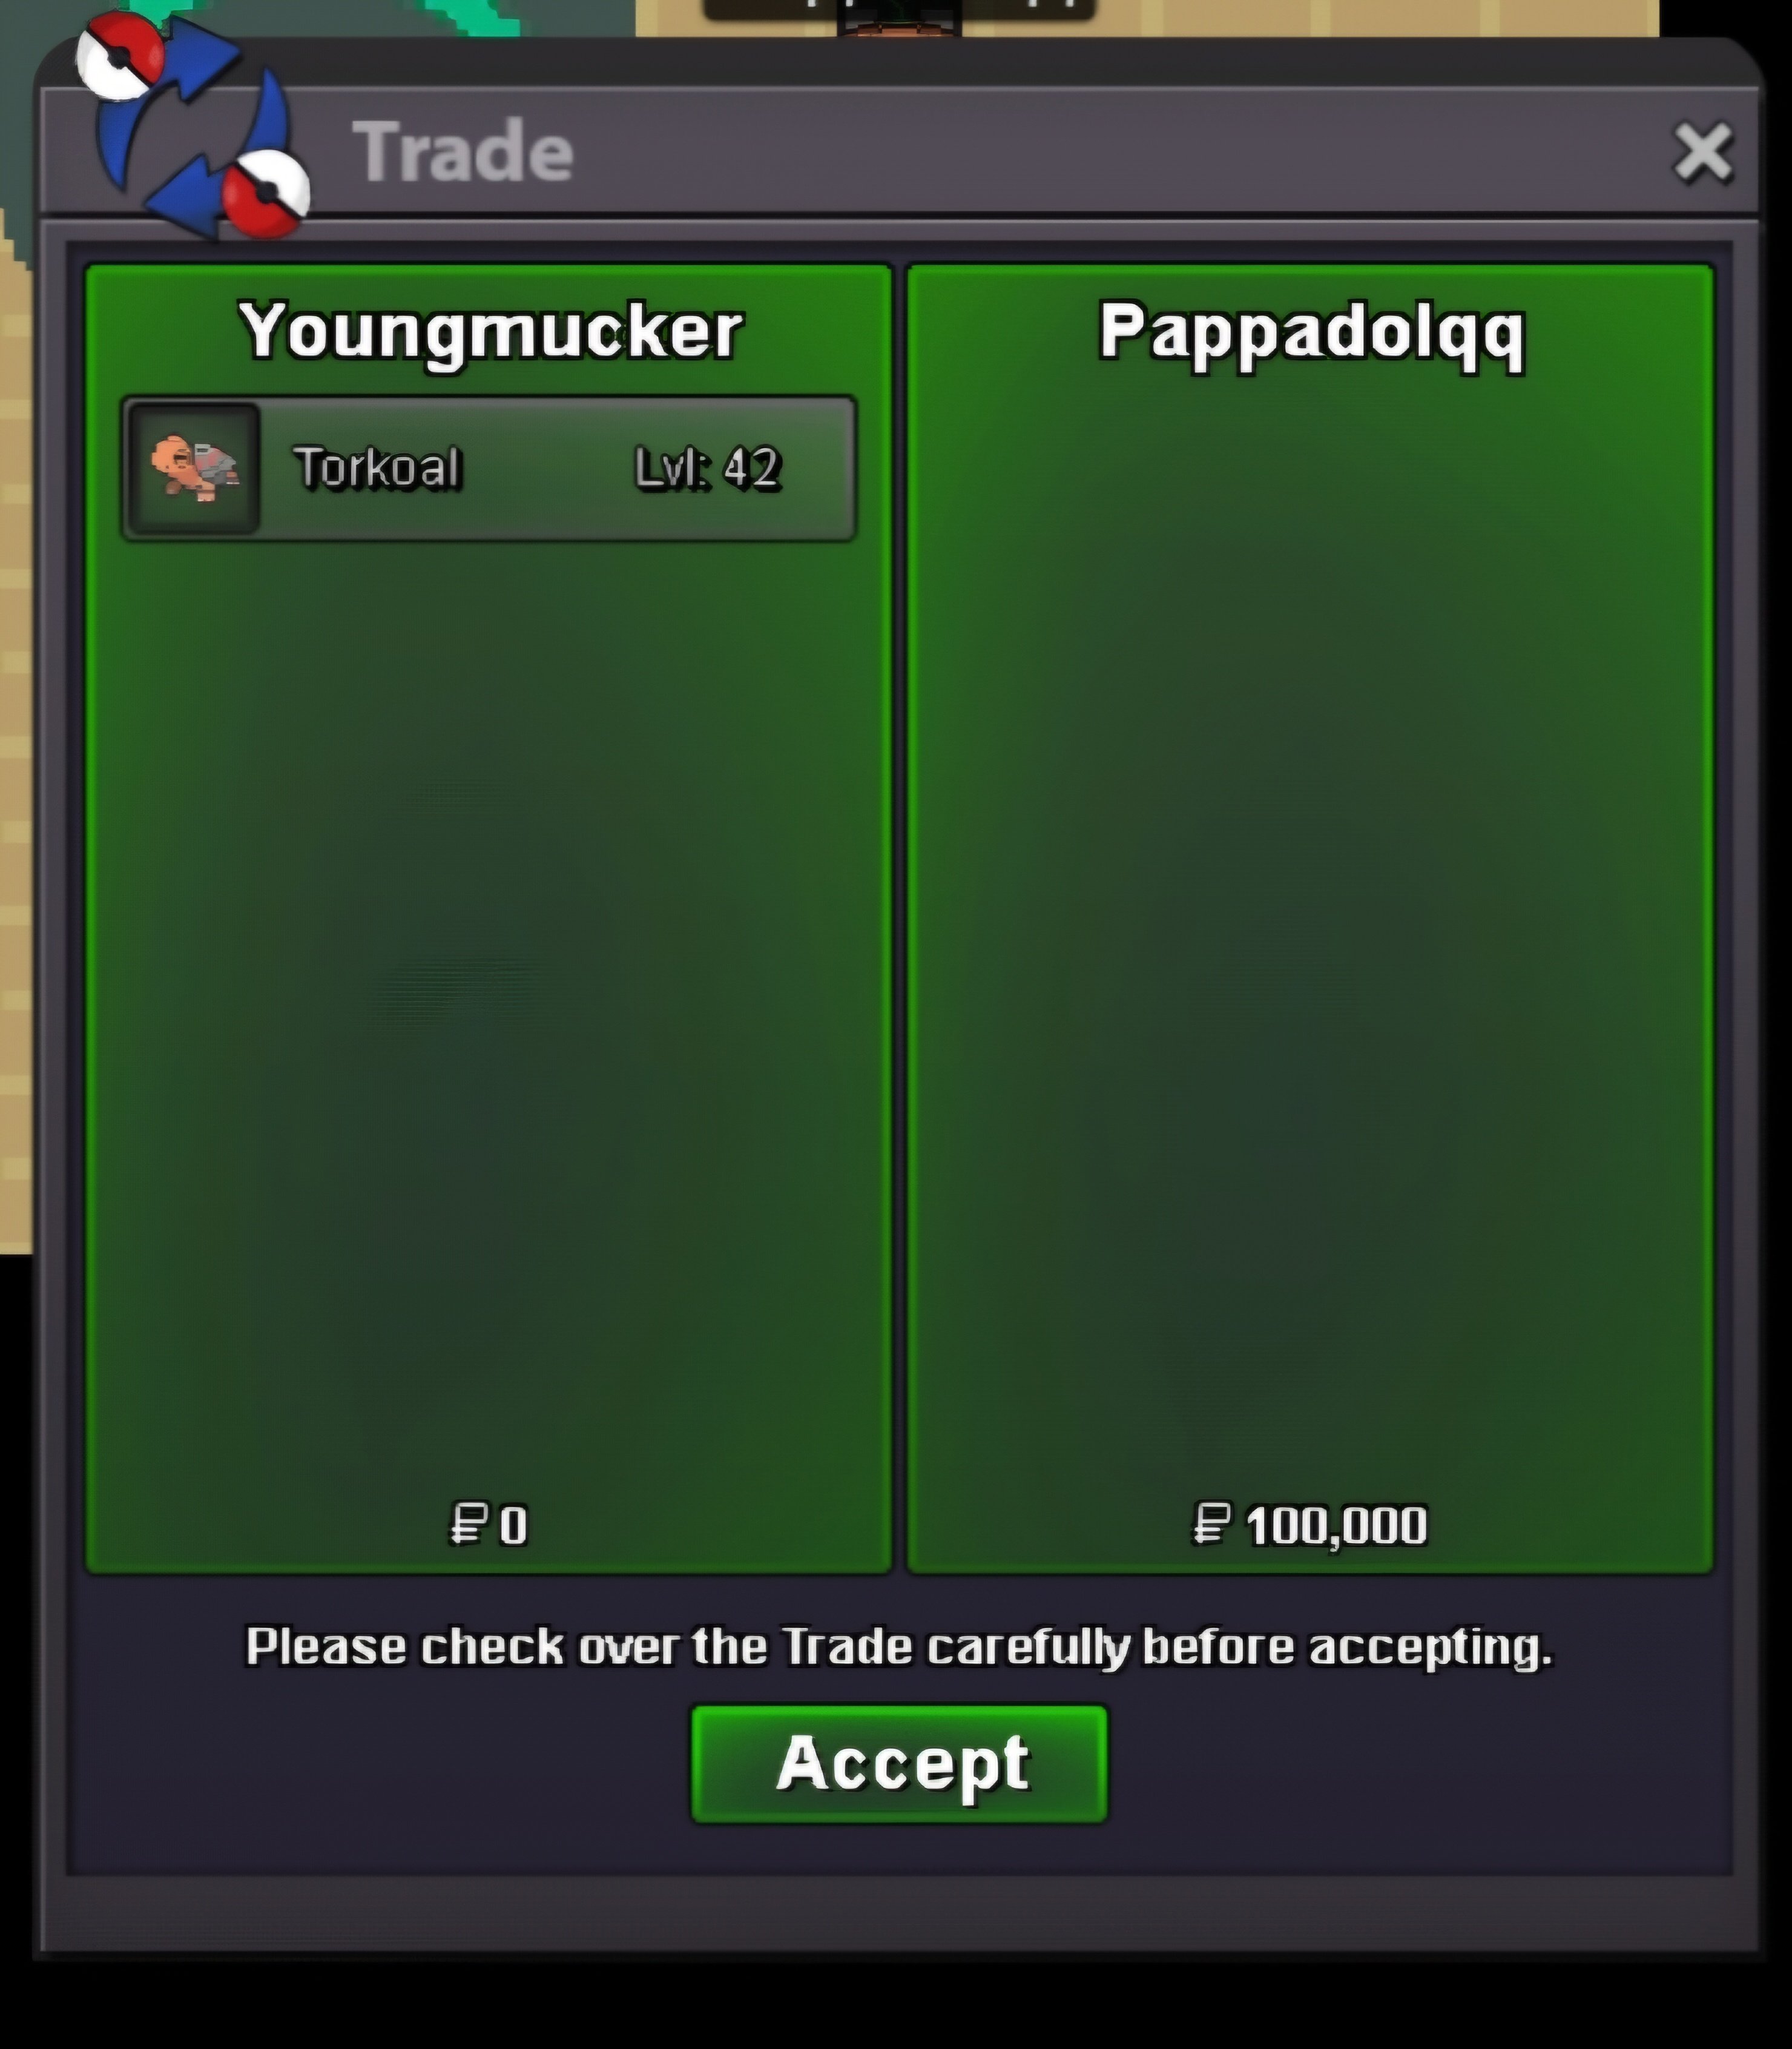
Task: Select the Torkoal name in offer row
Action: (x=377, y=468)
